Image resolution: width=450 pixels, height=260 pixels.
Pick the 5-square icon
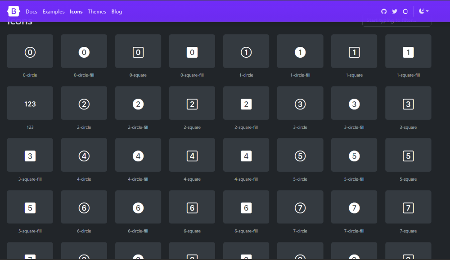point(408,155)
